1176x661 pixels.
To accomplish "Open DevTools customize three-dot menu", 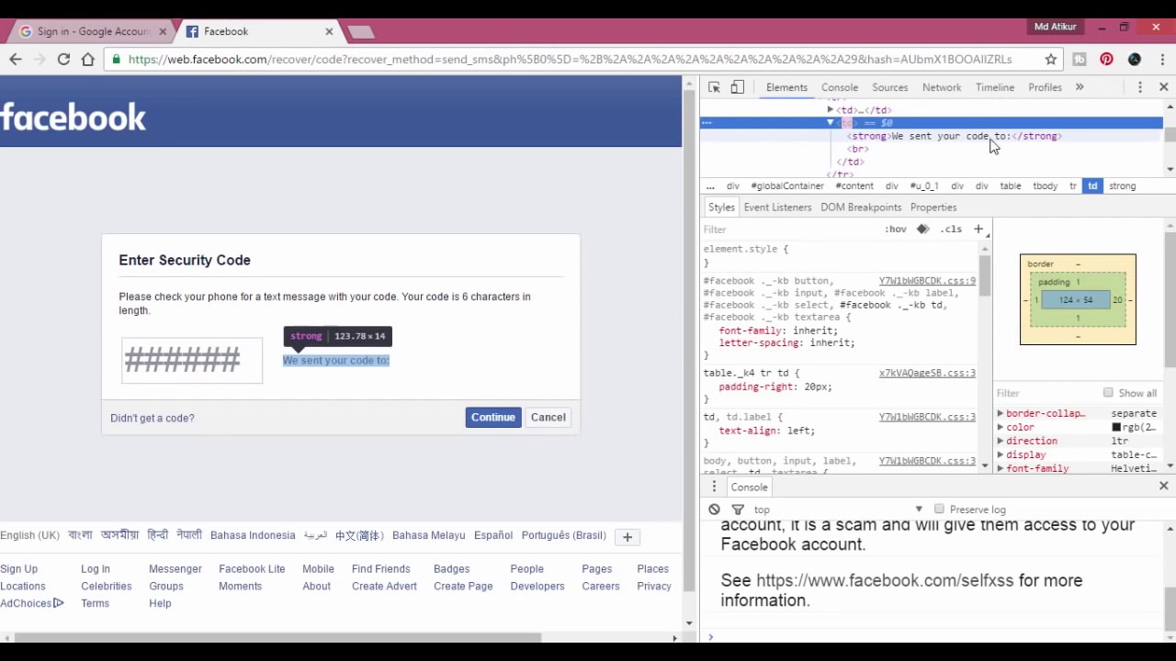I will tap(1140, 87).
